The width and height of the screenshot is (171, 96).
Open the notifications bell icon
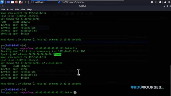160,2
